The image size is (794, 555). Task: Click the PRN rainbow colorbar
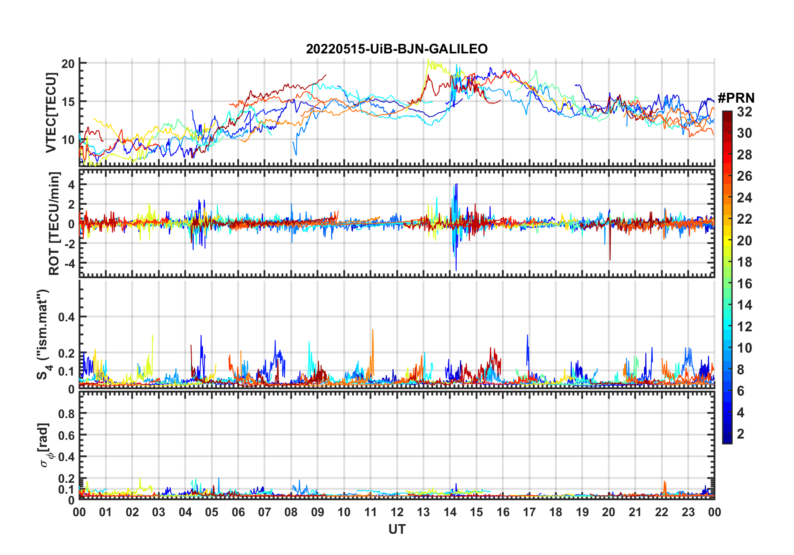coord(727,277)
